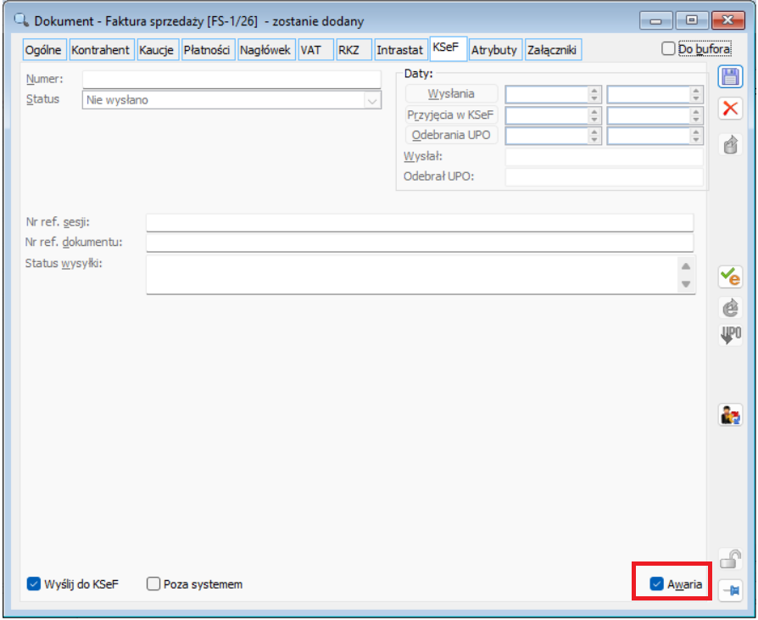Click the blue pushpin icon
This screenshot has height=620, width=758.
[x=730, y=590]
